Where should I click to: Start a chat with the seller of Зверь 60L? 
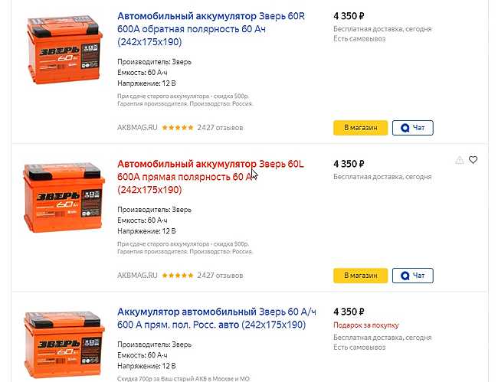click(412, 276)
